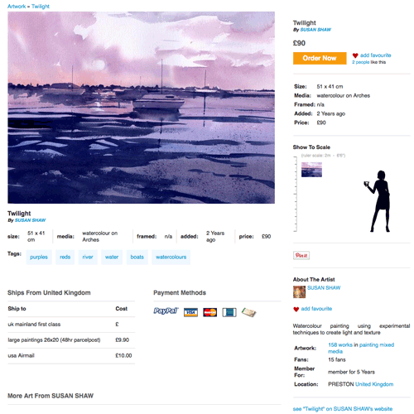414x414 pixels.
Task: Open the river tag
Action: (88, 257)
